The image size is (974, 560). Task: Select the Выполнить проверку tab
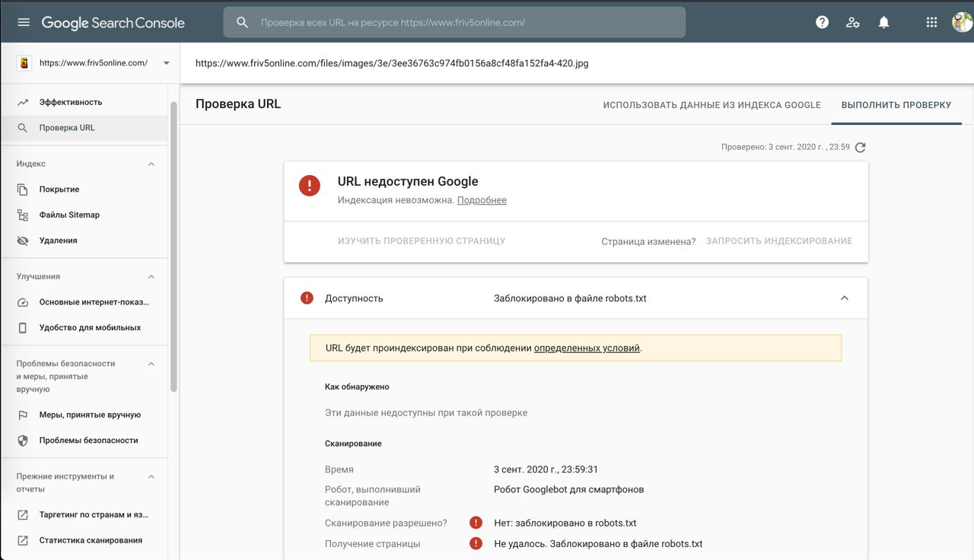pos(896,105)
